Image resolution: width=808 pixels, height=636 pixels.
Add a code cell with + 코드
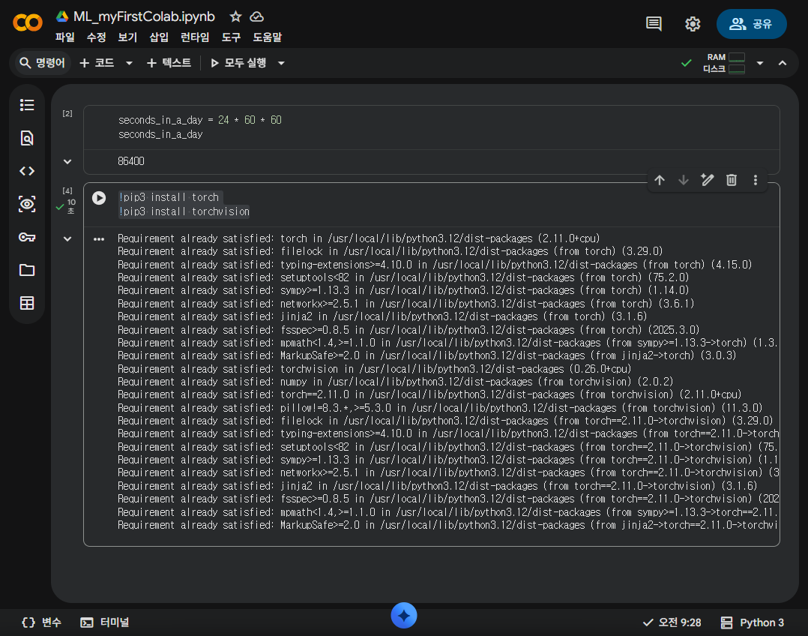(x=97, y=63)
